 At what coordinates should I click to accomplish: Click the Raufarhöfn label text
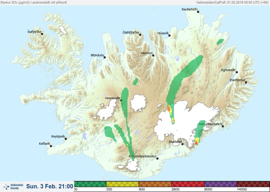(x=190, y=9)
